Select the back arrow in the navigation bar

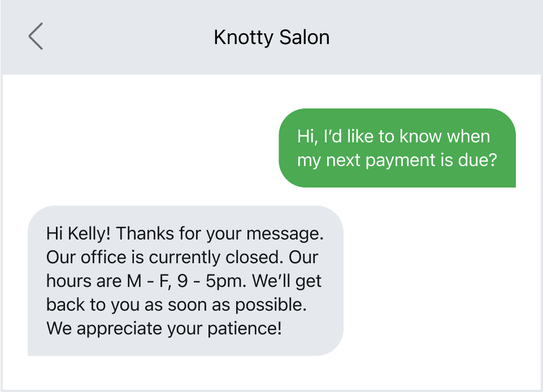pos(35,36)
